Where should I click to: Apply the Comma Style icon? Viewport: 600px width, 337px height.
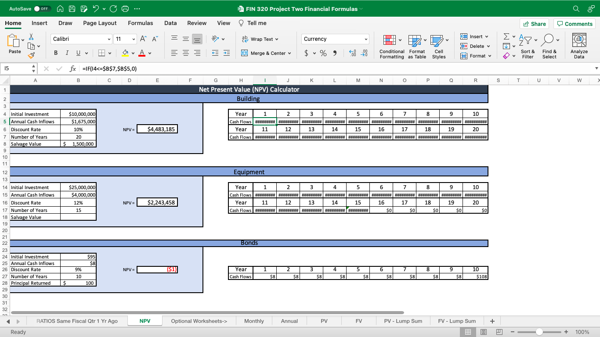tap(335, 53)
